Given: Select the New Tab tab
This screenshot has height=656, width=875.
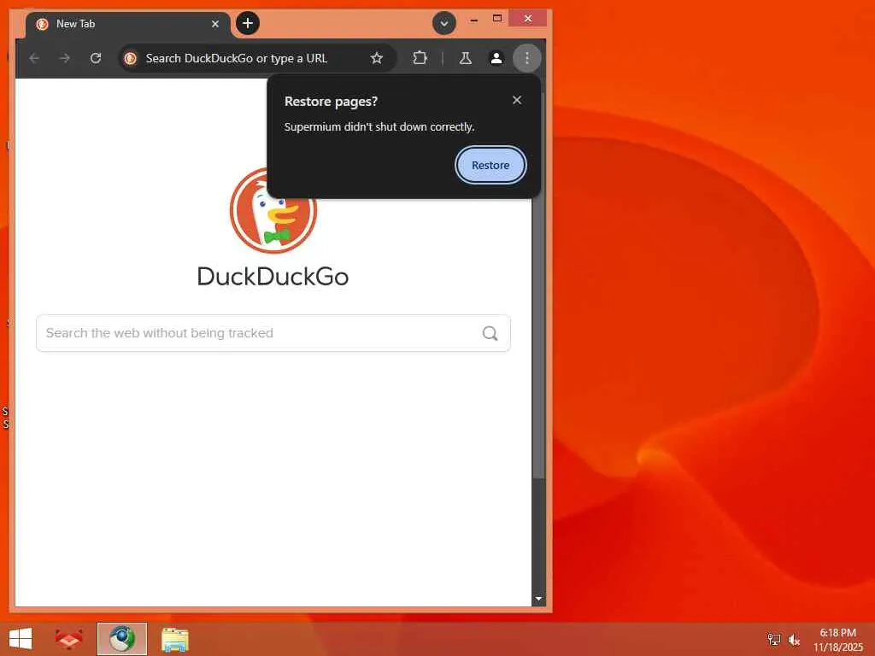Looking at the screenshot, I should tap(127, 24).
